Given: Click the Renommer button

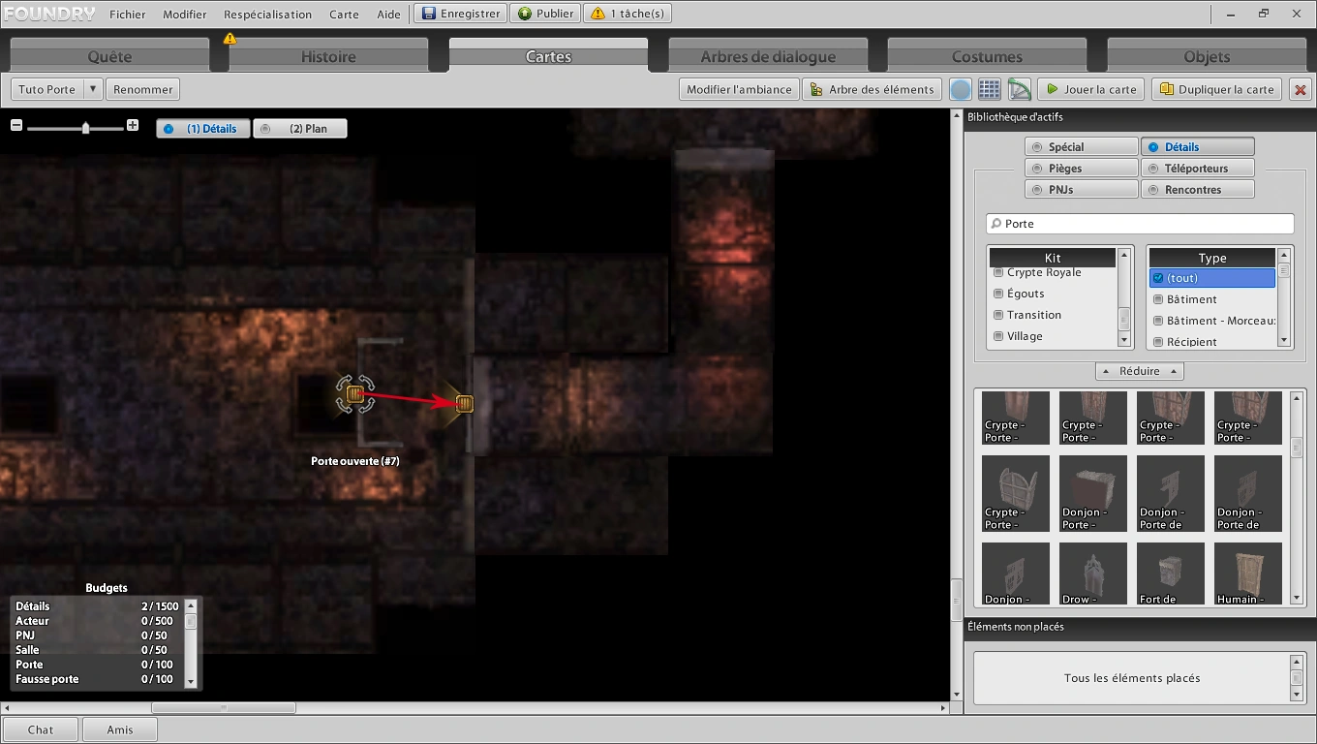Looking at the screenshot, I should click(143, 89).
